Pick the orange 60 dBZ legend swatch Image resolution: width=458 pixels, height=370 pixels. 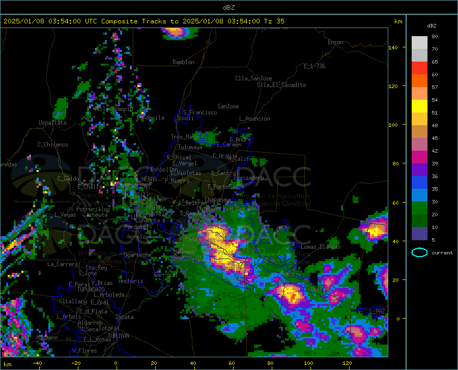419,80
